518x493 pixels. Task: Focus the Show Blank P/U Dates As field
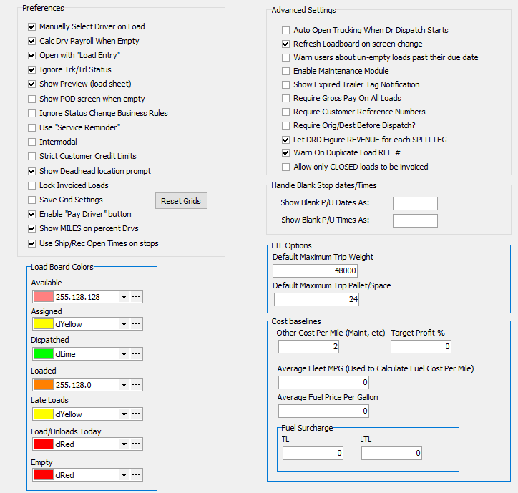coord(415,203)
